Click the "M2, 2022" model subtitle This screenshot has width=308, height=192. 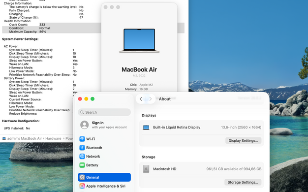139,76
